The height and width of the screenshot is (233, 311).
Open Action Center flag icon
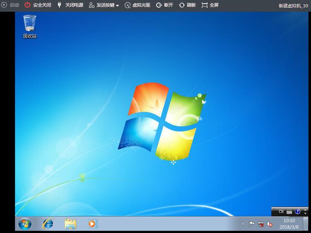251,224
